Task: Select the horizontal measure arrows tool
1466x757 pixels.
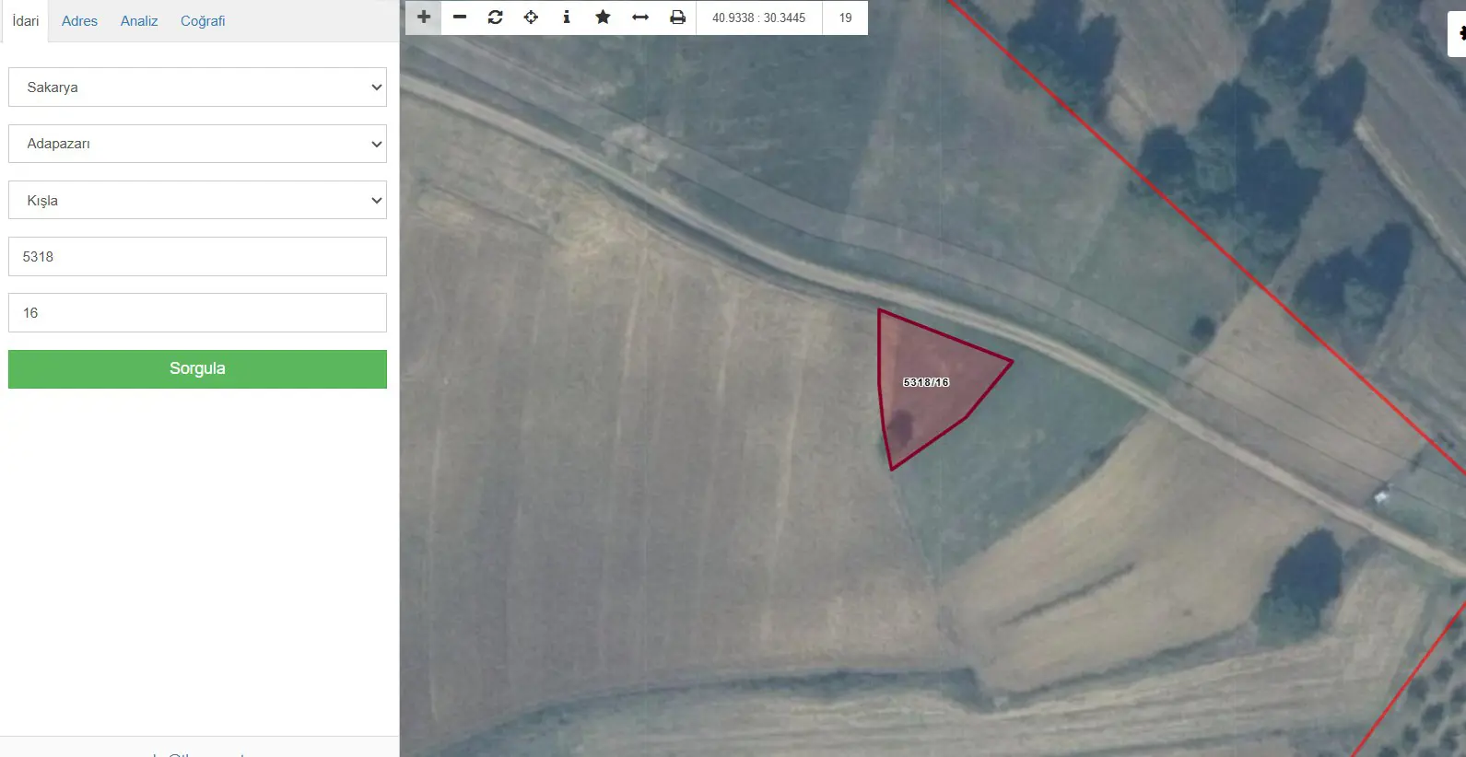Action: point(640,17)
